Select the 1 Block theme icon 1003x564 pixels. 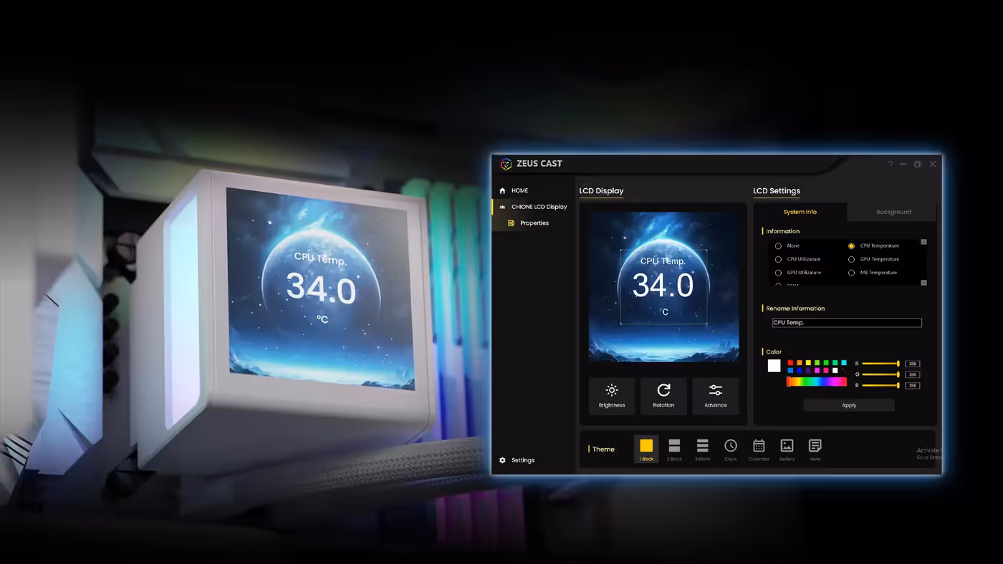pyautogui.click(x=646, y=449)
